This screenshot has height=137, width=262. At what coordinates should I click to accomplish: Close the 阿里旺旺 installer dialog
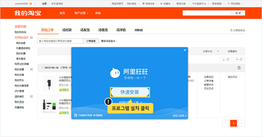click(185, 50)
